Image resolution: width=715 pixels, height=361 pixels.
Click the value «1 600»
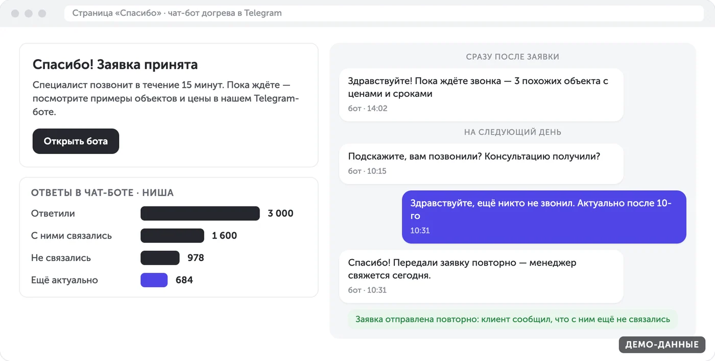224,236
